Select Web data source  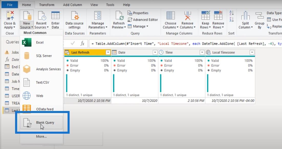tap(41, 96)
